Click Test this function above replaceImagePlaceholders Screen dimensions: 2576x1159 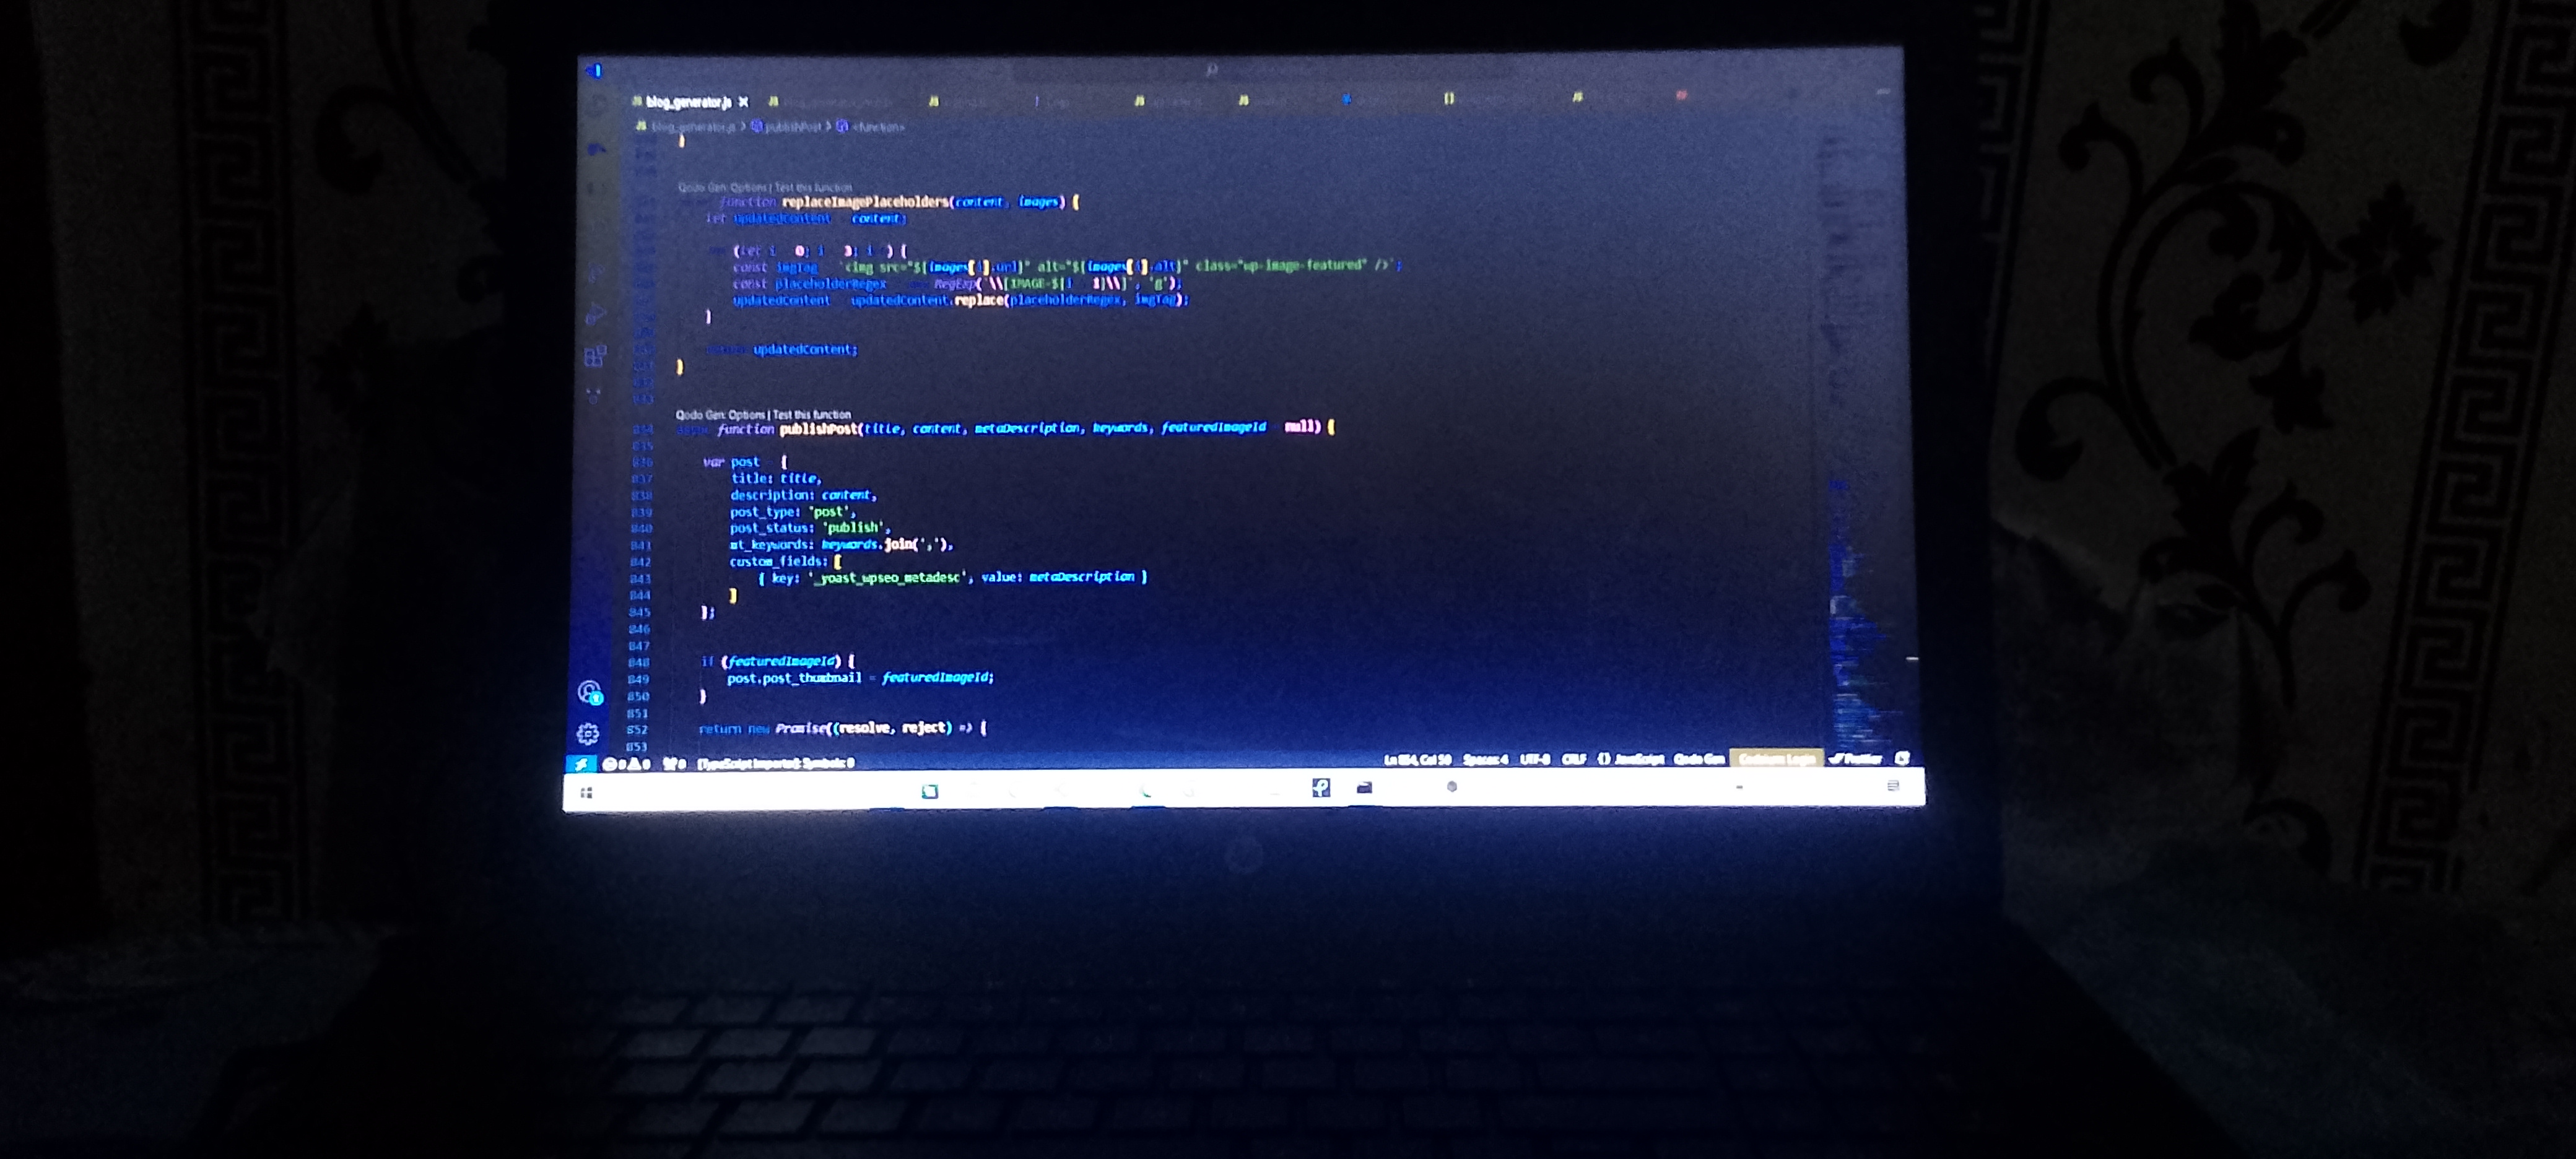point(814,188)
